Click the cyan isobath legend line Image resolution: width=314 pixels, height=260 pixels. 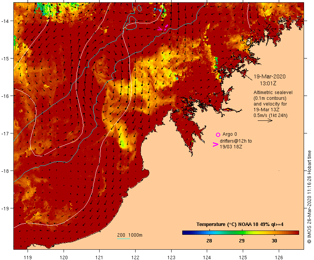point(124,239)
